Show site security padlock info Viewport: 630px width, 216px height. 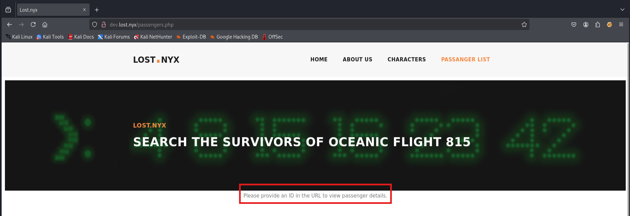(x=103, y=25)
